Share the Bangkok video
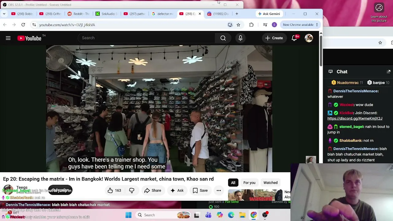The width and height of the screenshot is (393, 221). (153, 190)
